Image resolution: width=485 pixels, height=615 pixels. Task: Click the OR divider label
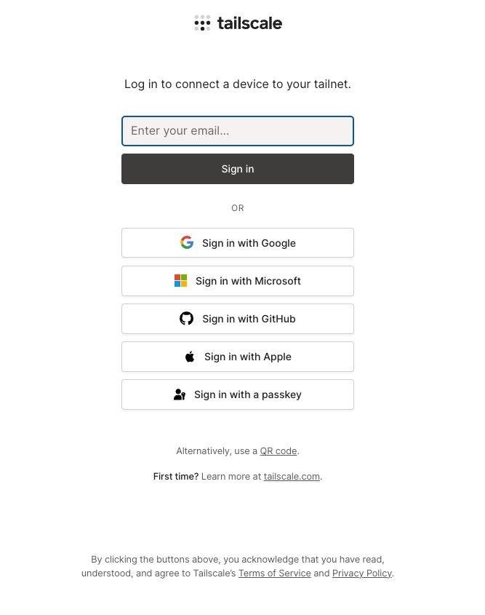(238, 208)
